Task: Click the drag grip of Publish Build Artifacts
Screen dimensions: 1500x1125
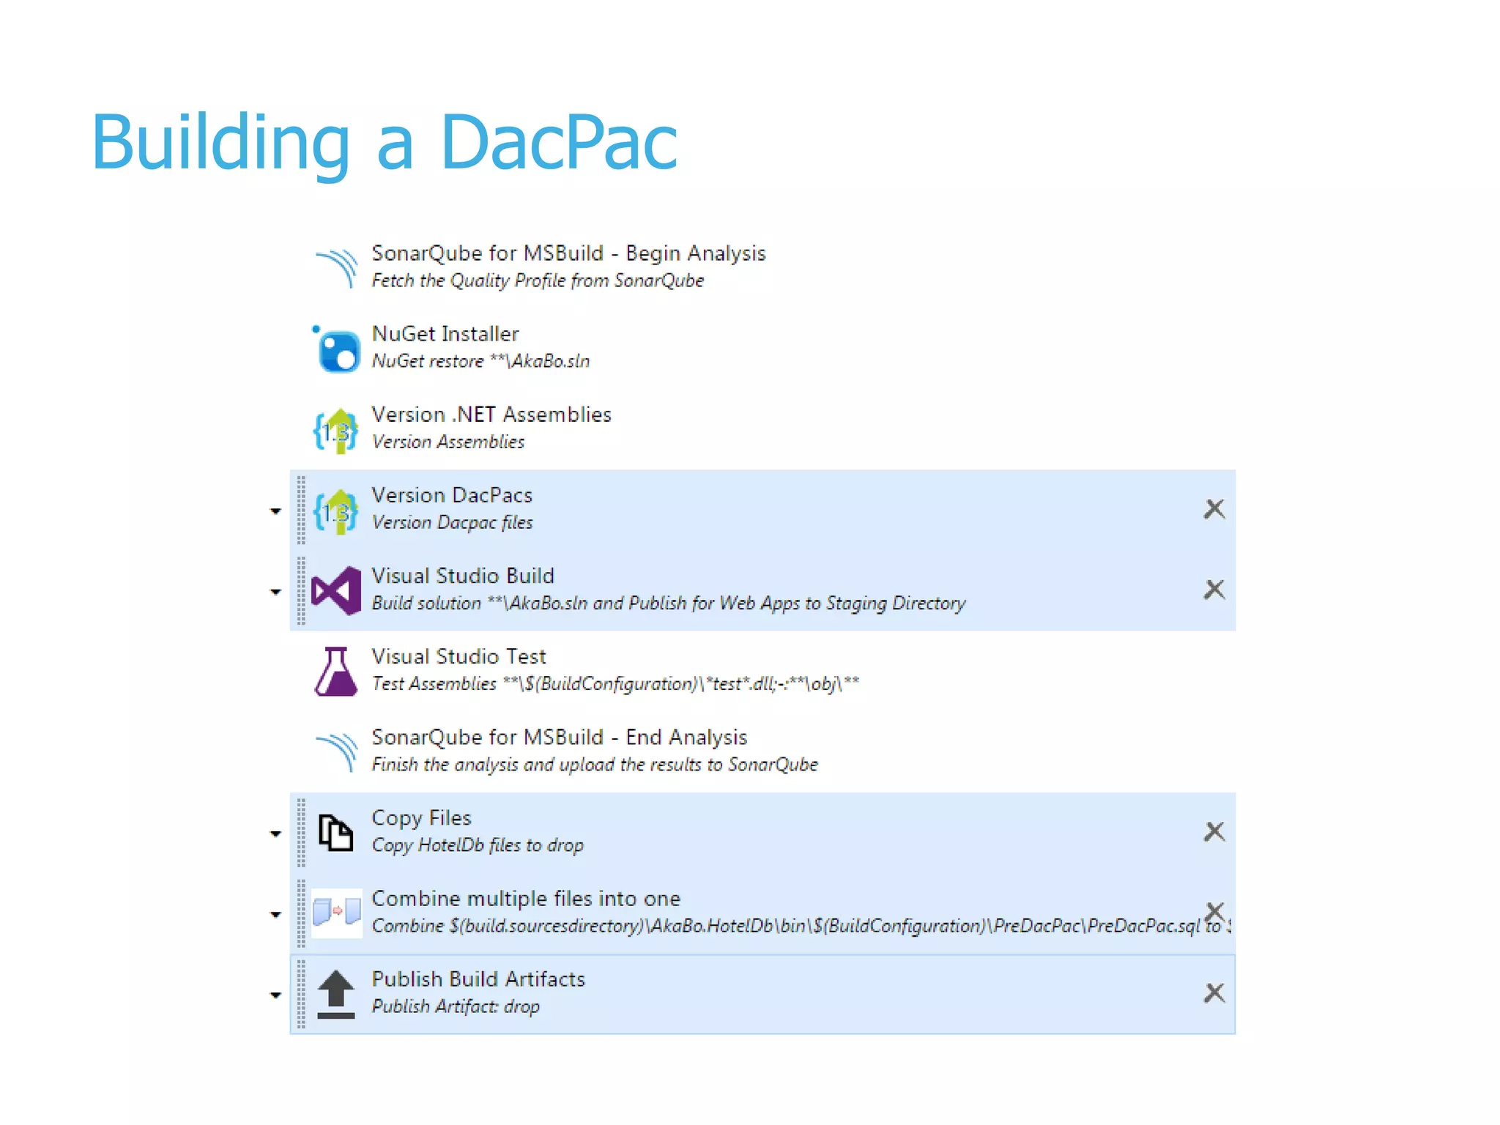Action: coord(301,995)
